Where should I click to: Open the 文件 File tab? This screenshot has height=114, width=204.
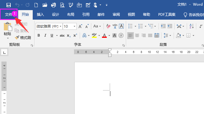(x=9, y=15)
